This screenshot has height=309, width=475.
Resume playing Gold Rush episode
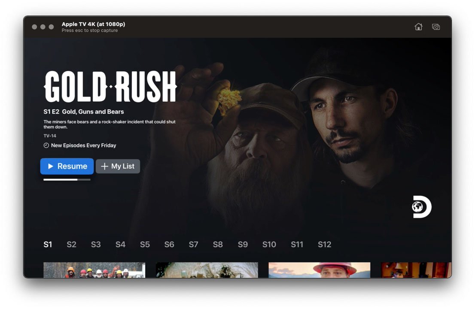(x=67, y=166)
